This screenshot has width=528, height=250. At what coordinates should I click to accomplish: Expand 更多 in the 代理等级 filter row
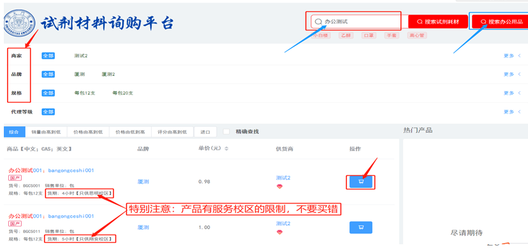pyautogui.click(x=512, y=112)
